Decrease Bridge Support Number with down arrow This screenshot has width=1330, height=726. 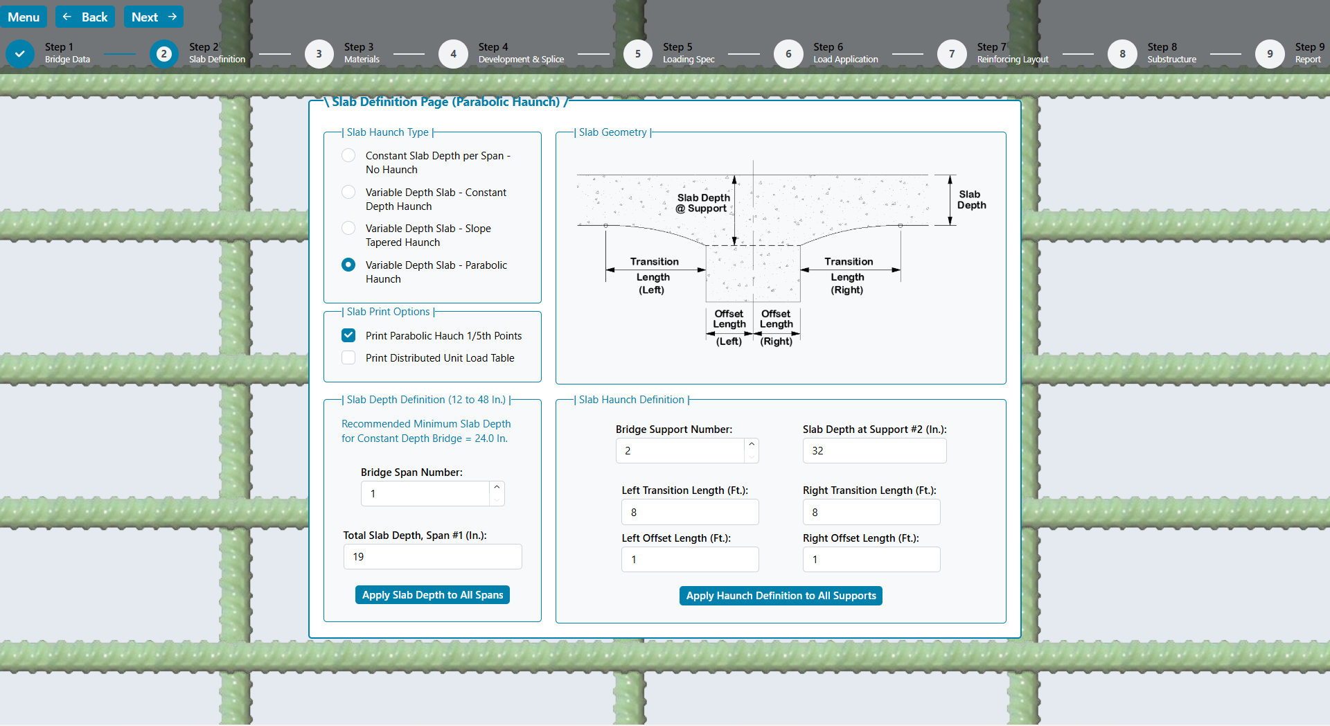[x=752, y=457]
